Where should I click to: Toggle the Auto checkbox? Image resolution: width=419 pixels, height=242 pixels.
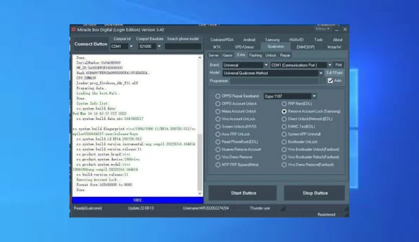pyautogui.click(x=330, y=80)
